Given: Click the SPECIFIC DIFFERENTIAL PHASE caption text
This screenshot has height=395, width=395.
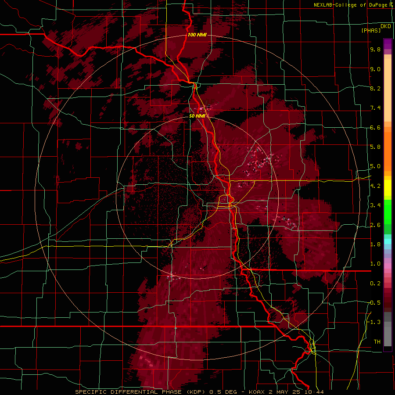Looking at the screenshot, I should pyautogui.click(x=128, y=392).
